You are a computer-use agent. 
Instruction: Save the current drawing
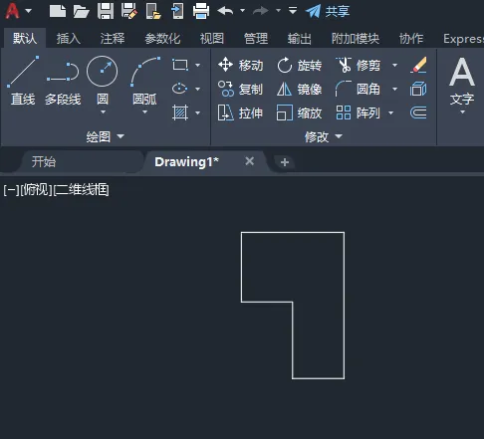pos(106,11)
